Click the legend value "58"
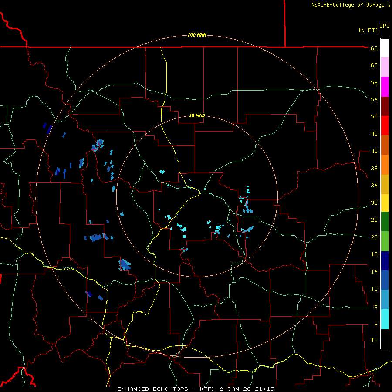 click(x=374, y=82)
